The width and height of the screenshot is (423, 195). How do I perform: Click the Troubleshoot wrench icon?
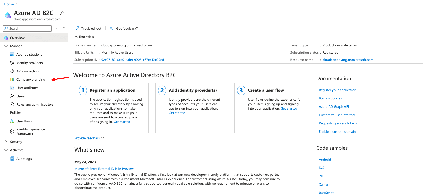tap(77, 28)
